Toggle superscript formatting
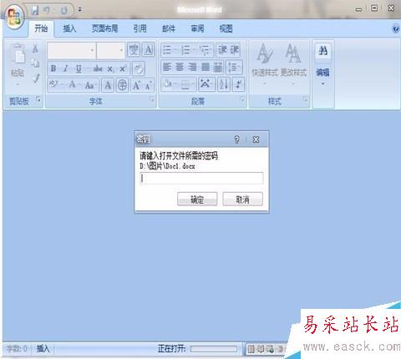Viewport: 401px width, 359px height. coord(123,68)
